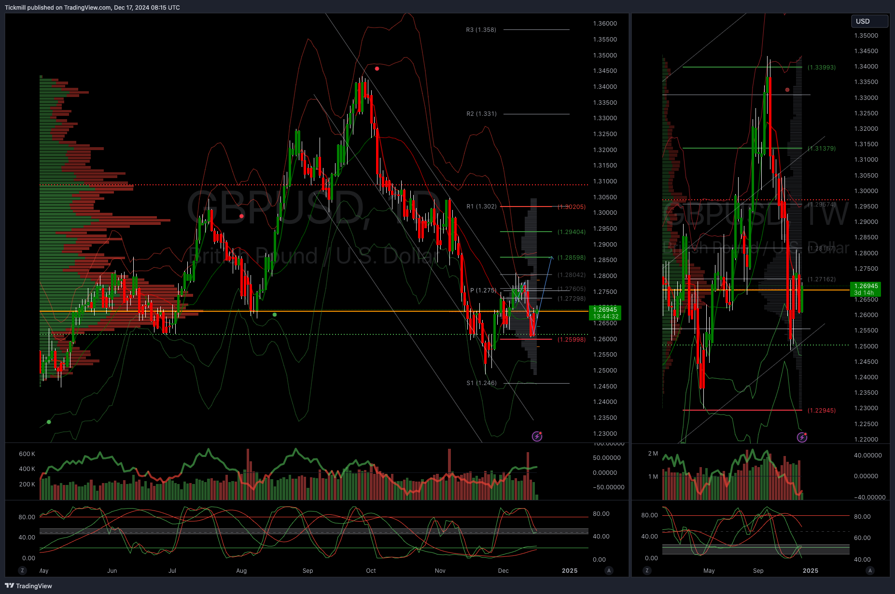Click the green (1.33993) level on weekly chart
This screenshot has height=594, width=895.
[x=822, y=68]
